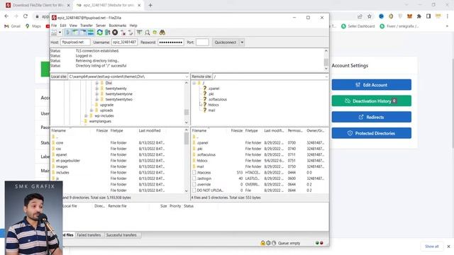The image size is (454, 255).
Task: Click the Redirects button
Action: (372, 117)
